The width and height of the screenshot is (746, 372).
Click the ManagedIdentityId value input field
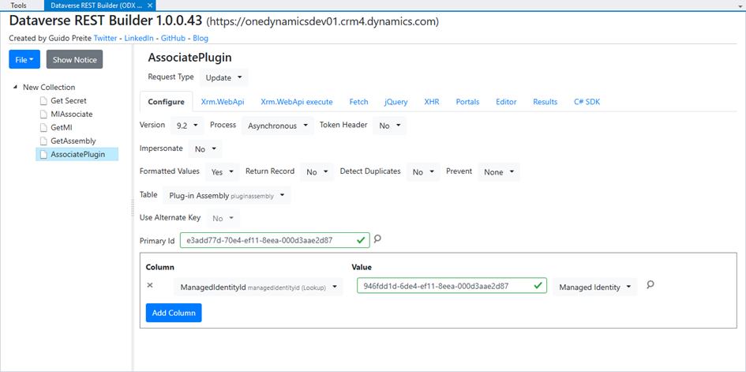pyautogui.click(x=452, y=286)
